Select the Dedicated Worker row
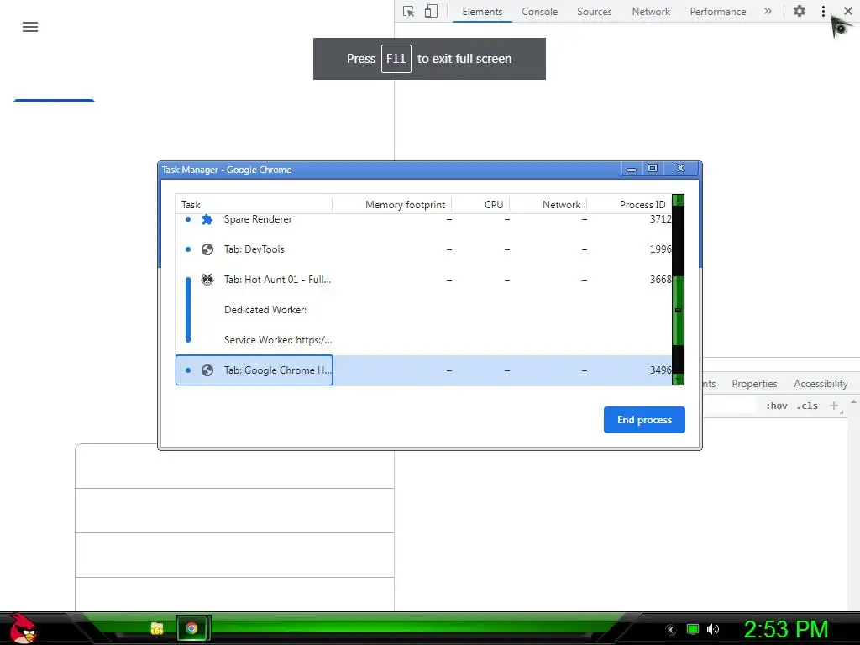The image size is (860, 645). pyautogui.click(x=423, y=310)
